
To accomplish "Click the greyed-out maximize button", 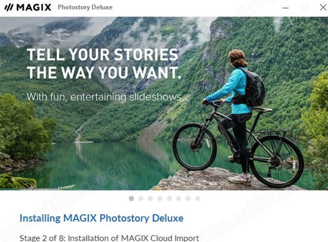I will pos(304,8).
